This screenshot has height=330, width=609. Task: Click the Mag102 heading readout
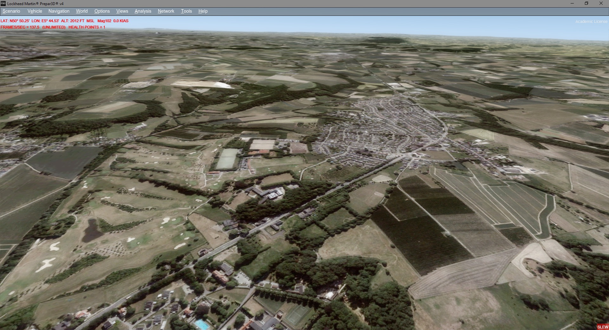[104, 21]
